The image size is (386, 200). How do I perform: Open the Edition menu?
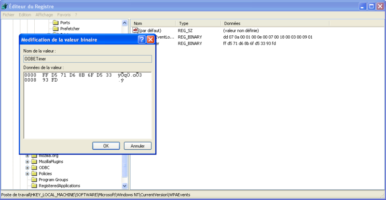tap(25, 15)
